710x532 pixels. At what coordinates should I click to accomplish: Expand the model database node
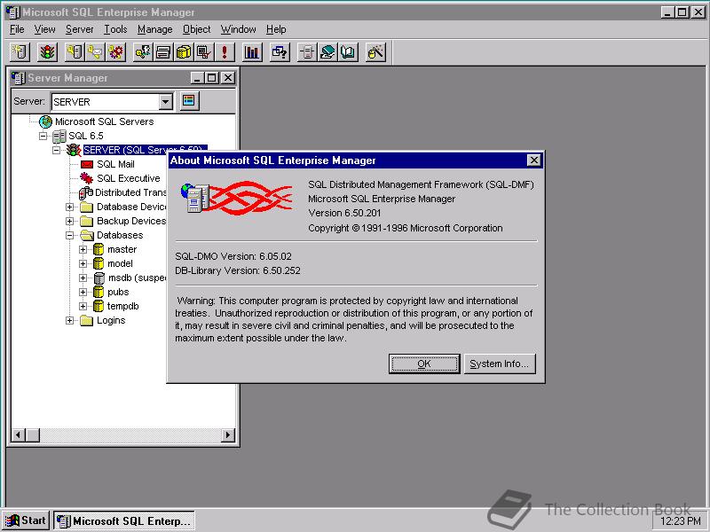coord(83,263)
